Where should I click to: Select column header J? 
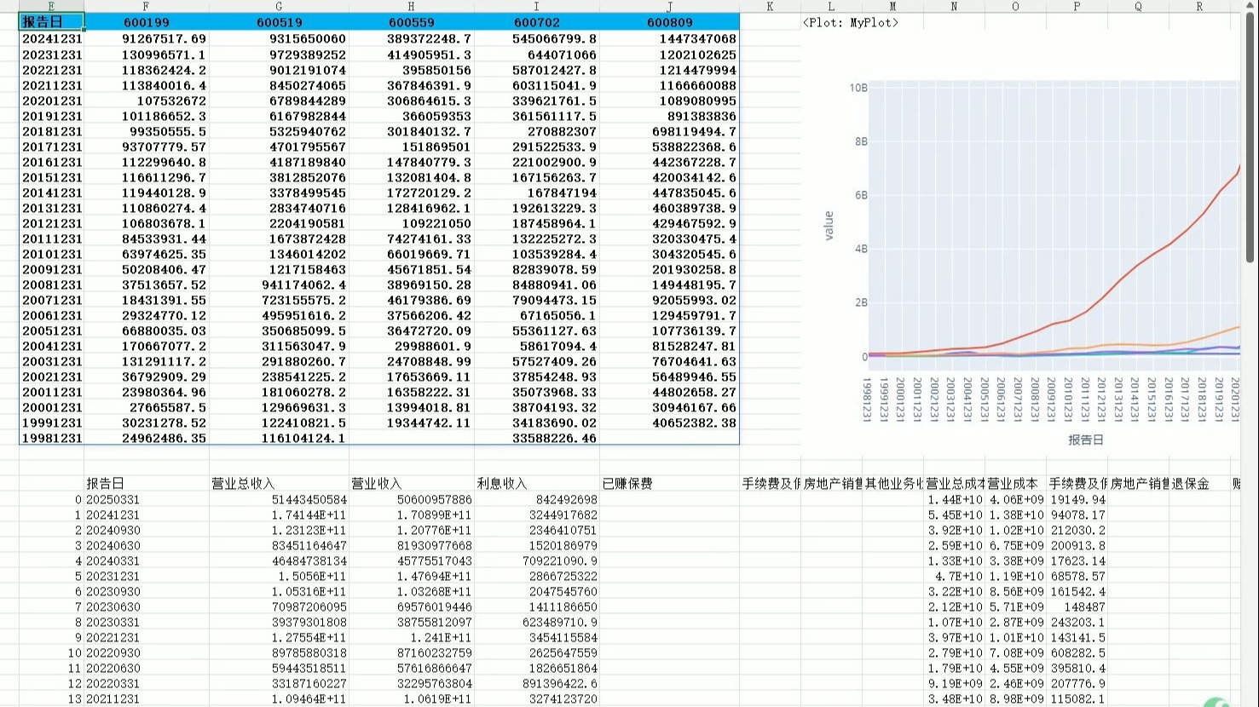(x=669, y=6)
